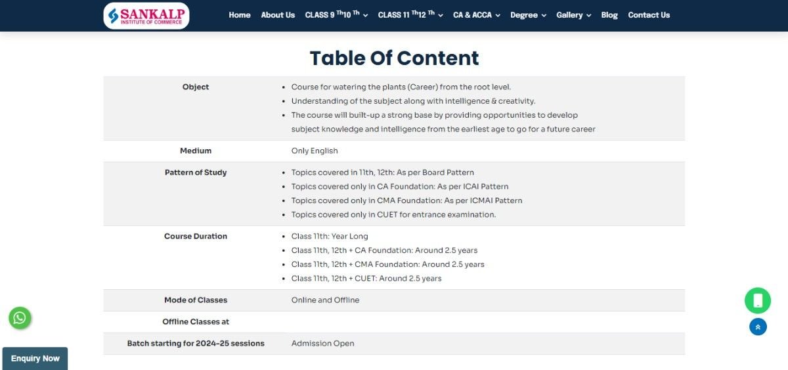Image resolution: width=788 pixels, height=370 pixels.
Task: Click the blue scroll-to-top arrow icon
Action: pos(758,327)
